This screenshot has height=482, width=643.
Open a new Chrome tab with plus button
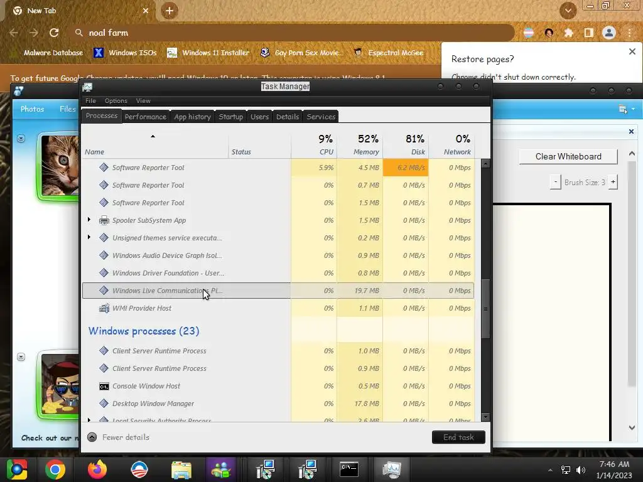pos(170,11)
